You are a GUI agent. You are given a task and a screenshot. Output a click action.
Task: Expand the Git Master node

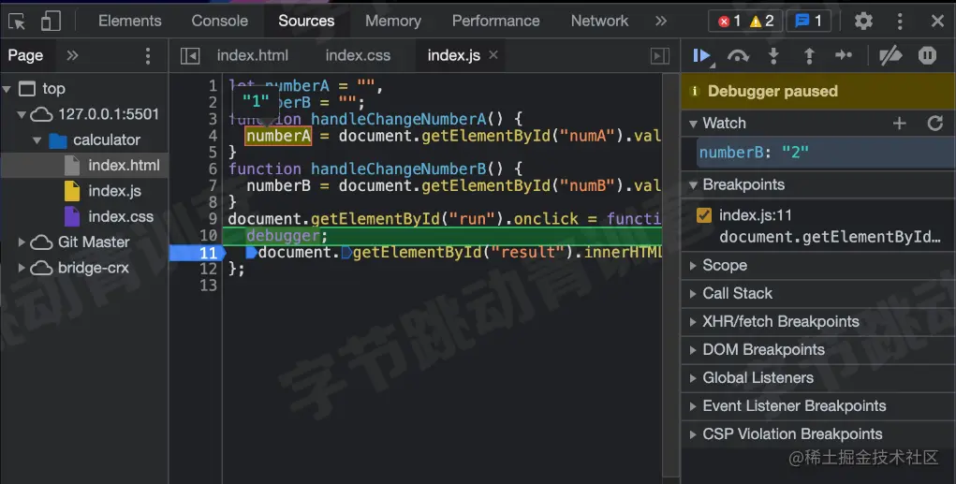pyautogui.click(x=22, y=242)
